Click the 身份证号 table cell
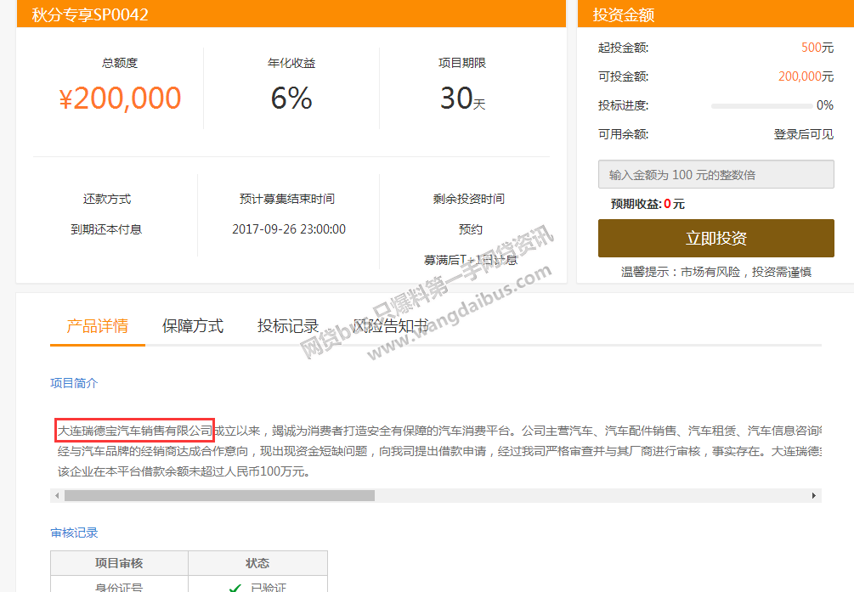Viewport: 854px width, 592px height. coord(119,587)
